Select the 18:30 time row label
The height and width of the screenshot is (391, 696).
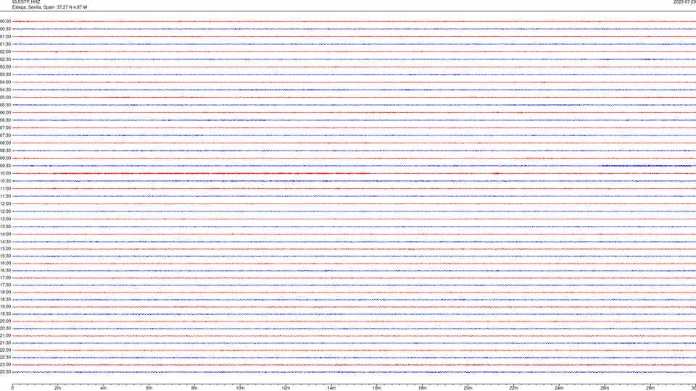(x=5, y=300)
